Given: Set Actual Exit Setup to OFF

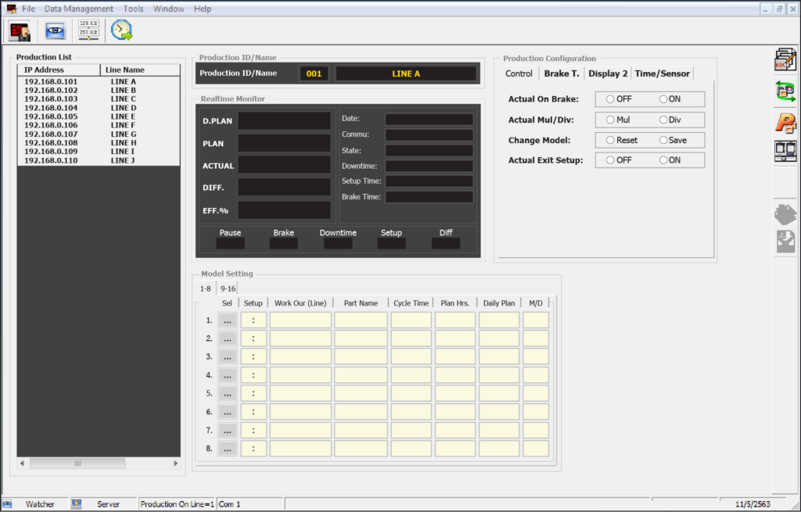Looking at the screenshot, I should (x=611, y=160).
